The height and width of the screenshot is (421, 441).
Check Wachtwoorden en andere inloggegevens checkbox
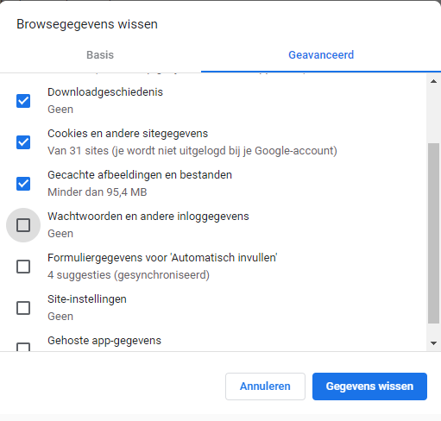pyautogui.click(x=23, y=225)
